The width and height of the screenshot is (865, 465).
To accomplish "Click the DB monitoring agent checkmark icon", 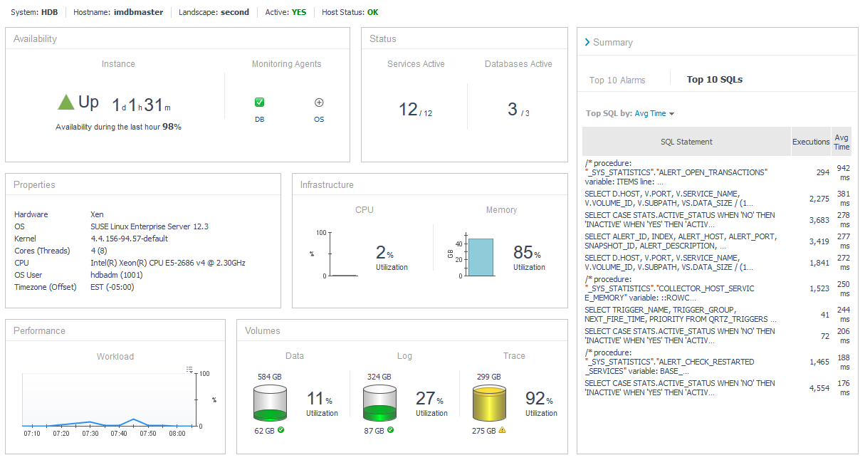I will click(x=259, y=103).
